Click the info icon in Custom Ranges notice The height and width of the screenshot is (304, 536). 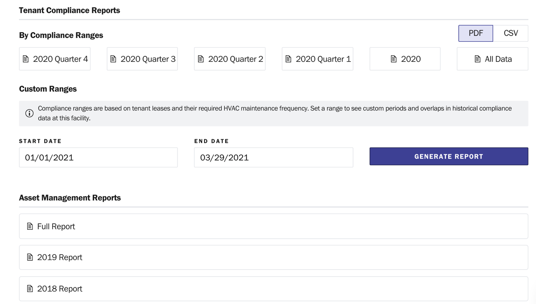point(29,113)
